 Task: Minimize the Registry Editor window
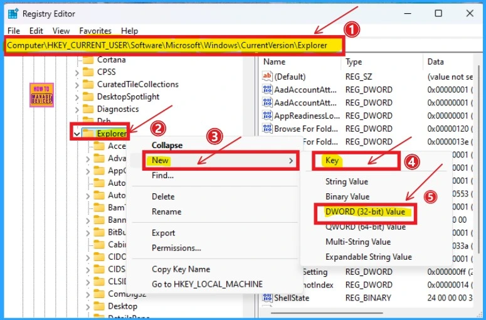[408, 14]
